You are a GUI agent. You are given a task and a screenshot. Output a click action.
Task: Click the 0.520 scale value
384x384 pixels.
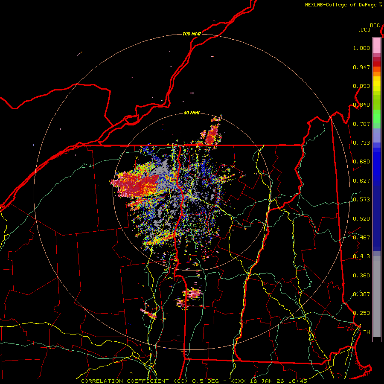(x=361, y=219)
